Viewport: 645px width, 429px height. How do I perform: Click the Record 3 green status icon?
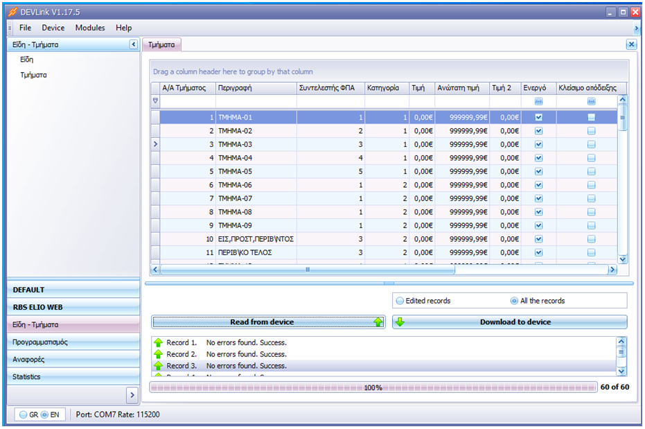pyautogui.click(x=158, y=365)
